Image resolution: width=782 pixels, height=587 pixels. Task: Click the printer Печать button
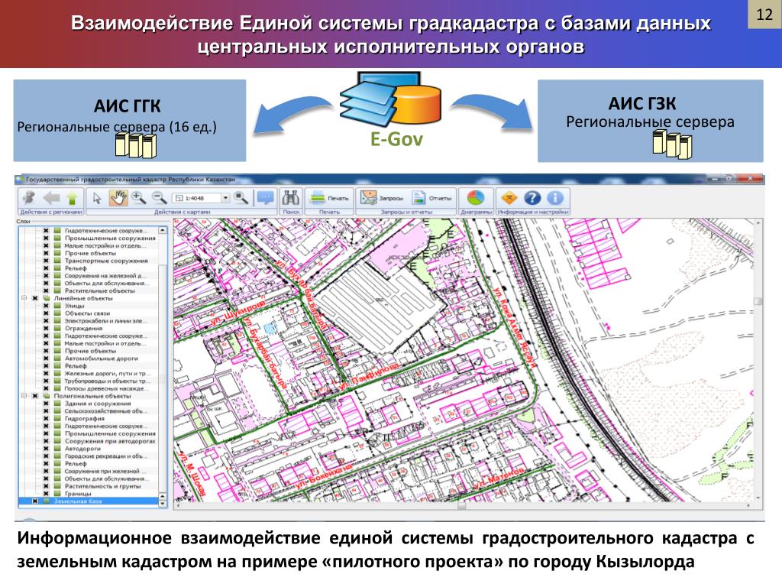(328, 198)
